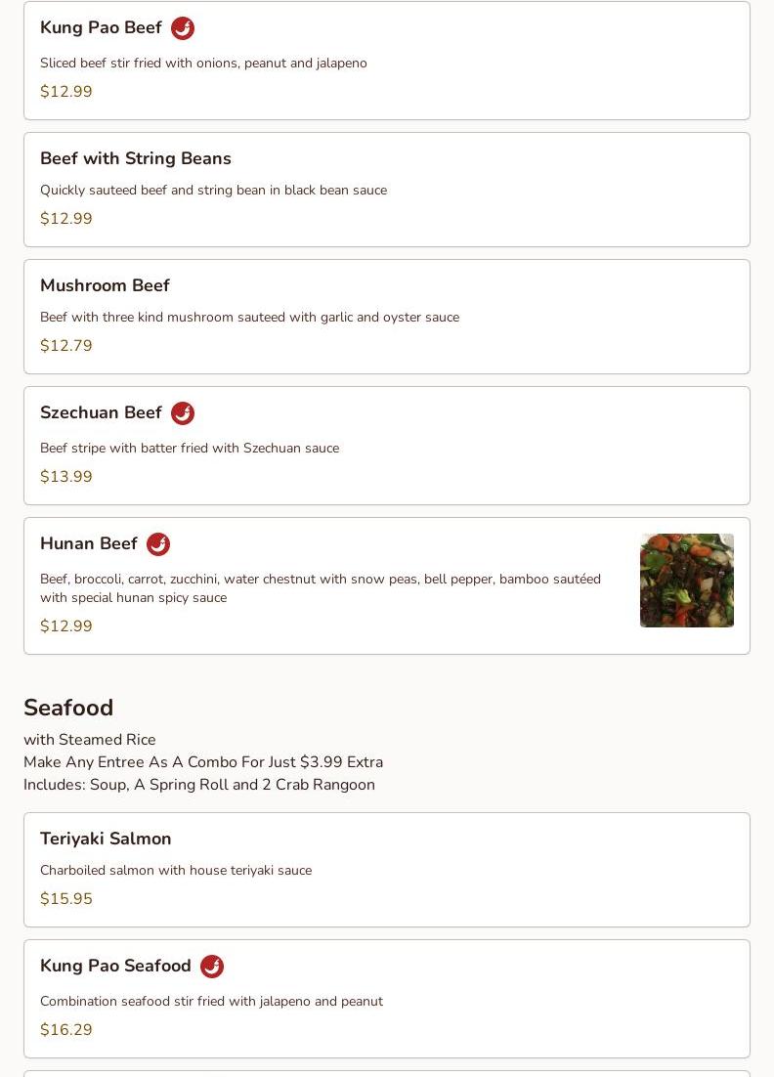774x1077 pixels.
Task: Select Szechuan Beef item title
Action: (101, 412)
